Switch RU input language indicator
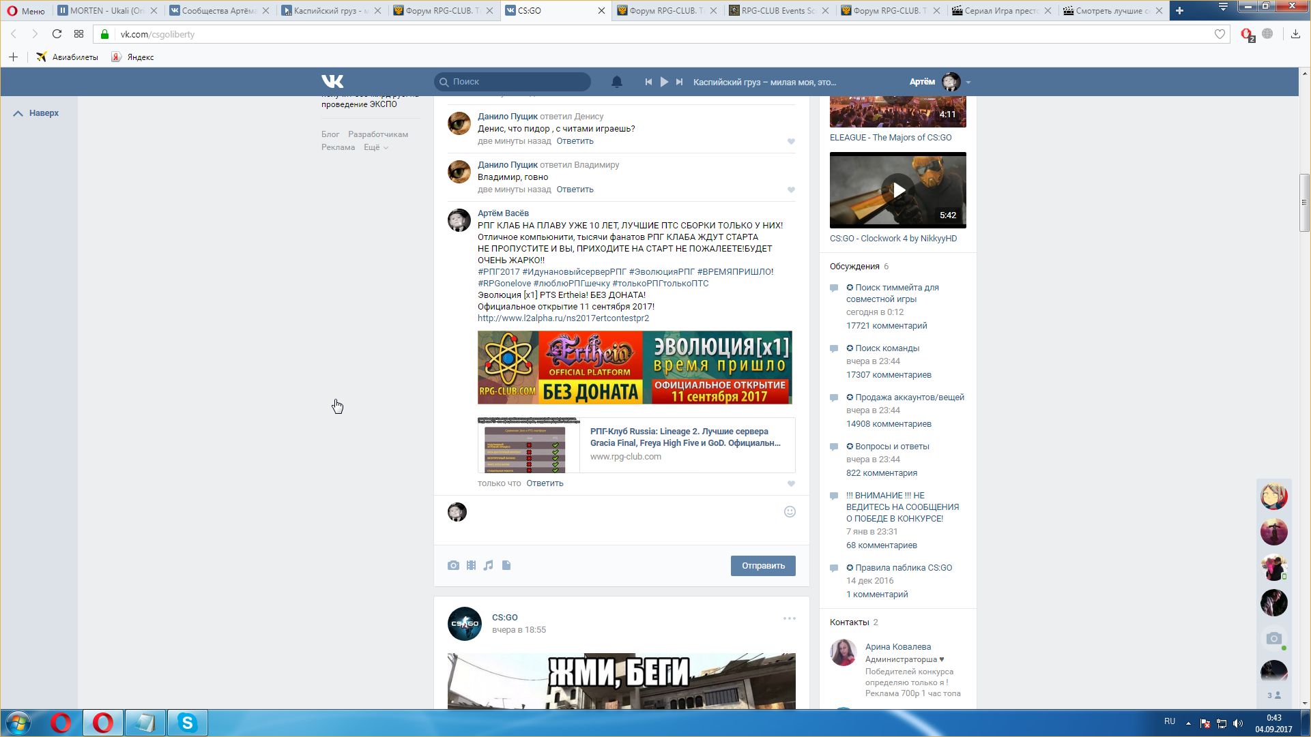Viewport: 1311px width, 737px height. click(x=1170, y=721)
